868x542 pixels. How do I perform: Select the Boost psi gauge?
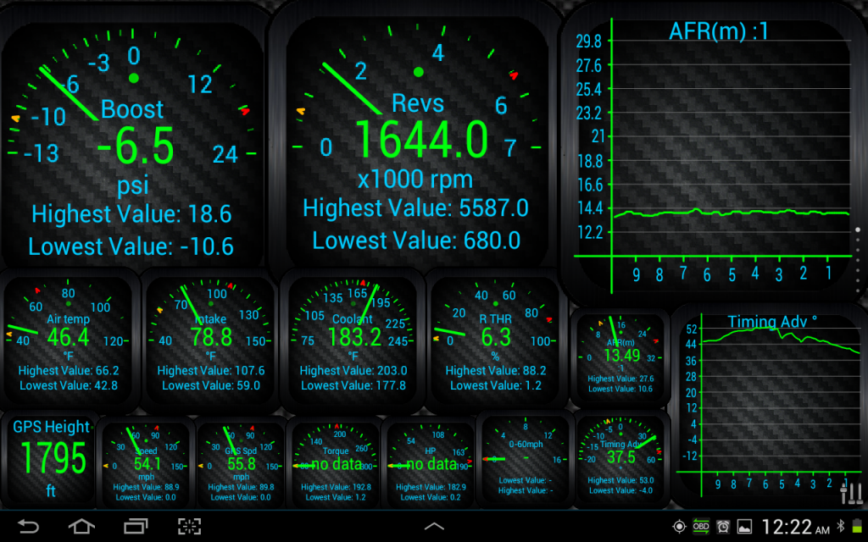(133, 140)
